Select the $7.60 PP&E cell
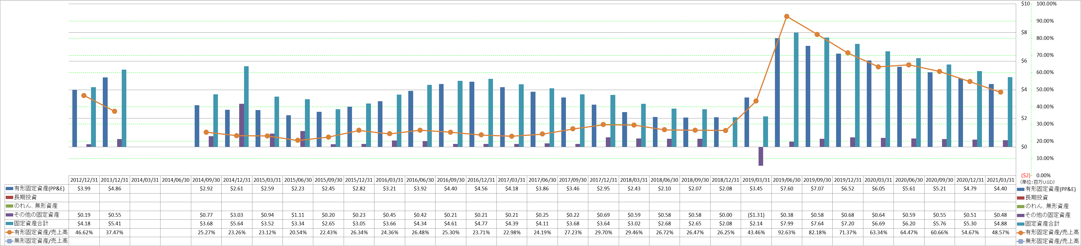The image size is (1081, 246). [787, 189]
